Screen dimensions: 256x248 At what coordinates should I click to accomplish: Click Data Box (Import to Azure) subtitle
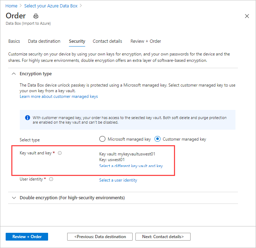pos(28,23)
